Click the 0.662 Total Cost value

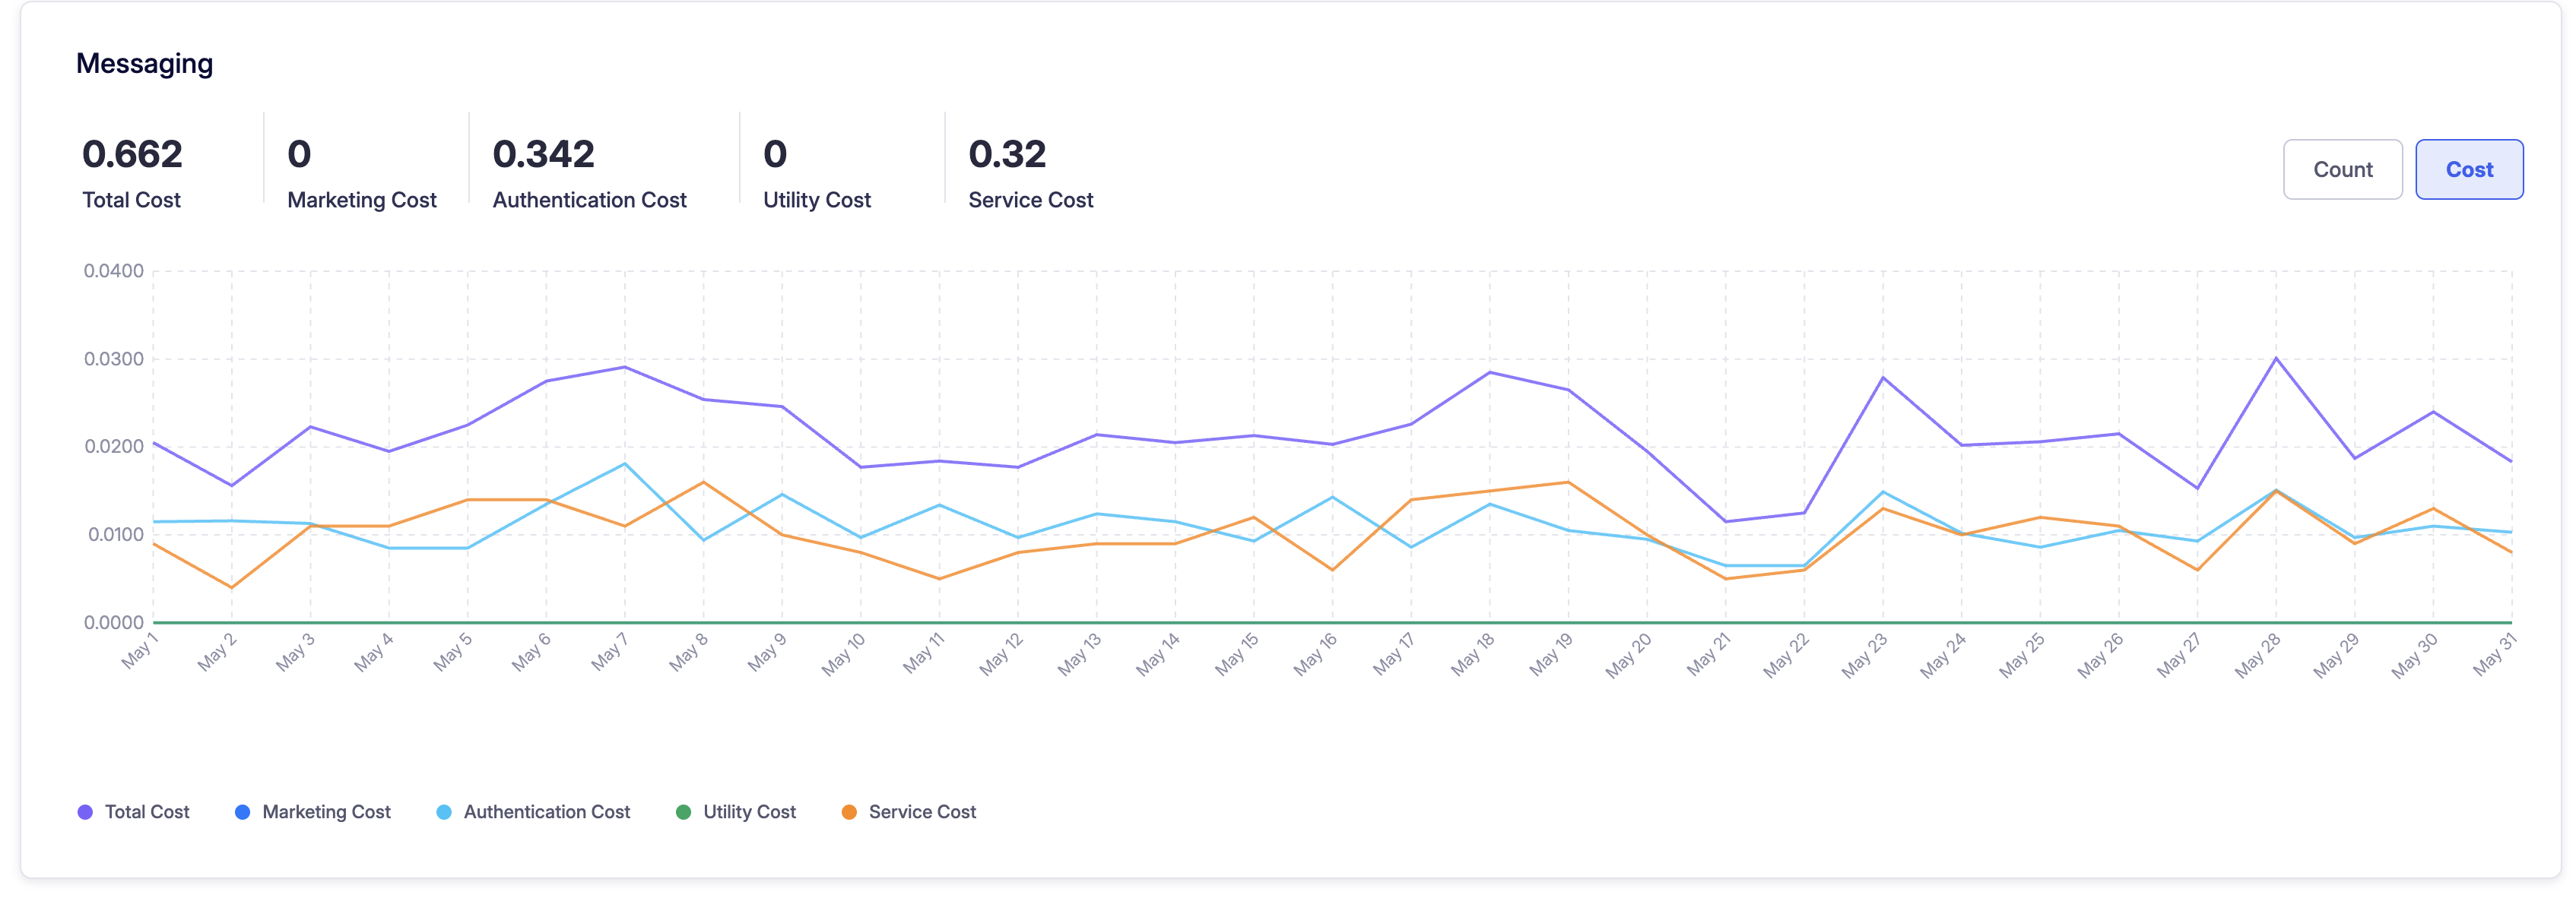(132, 153)
